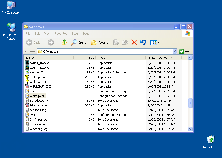Click inside the Address field C:\windows
Screen dimensions: 222x158
click(x=105, y=51)
